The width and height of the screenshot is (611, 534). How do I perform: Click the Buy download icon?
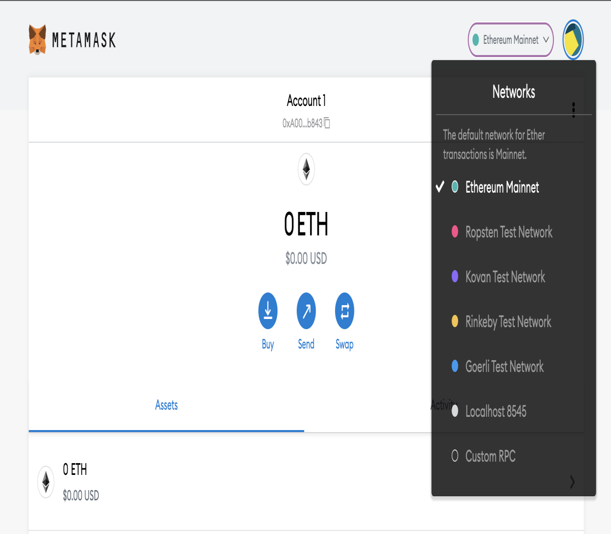[x=268, y=311]
